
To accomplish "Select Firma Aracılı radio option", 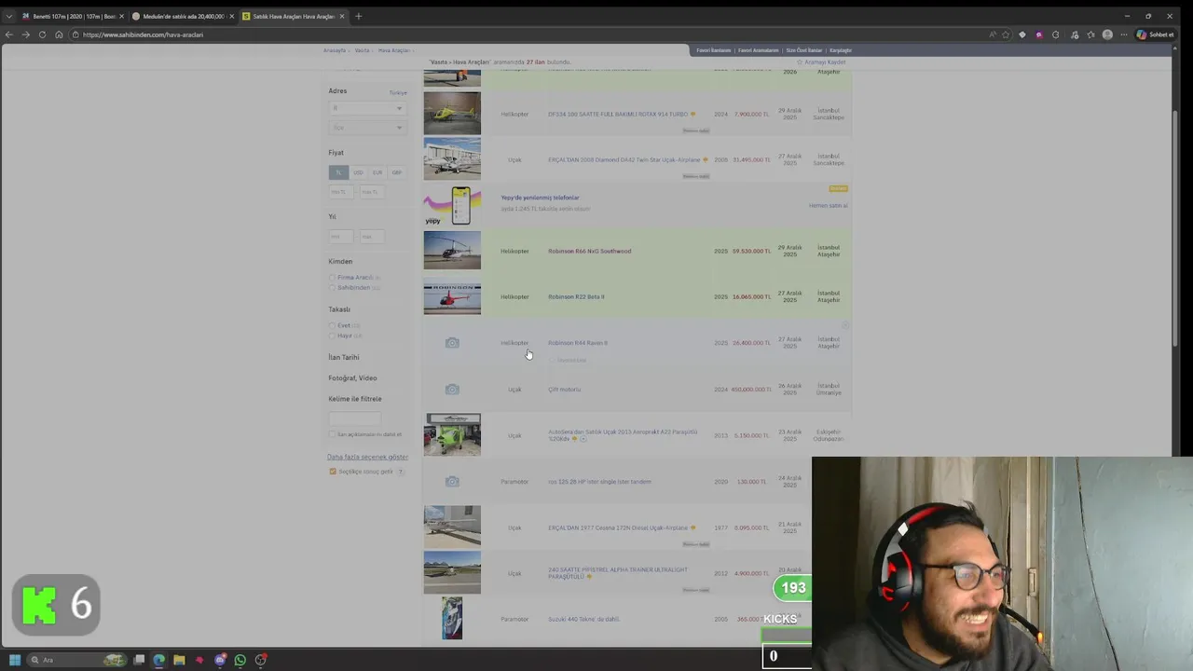I will 333,278.
